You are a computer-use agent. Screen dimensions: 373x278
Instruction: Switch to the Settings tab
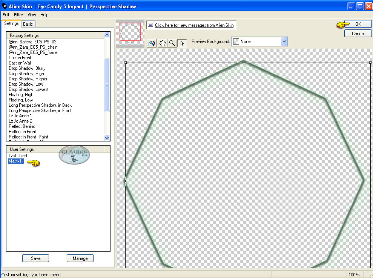pos(11,23)
